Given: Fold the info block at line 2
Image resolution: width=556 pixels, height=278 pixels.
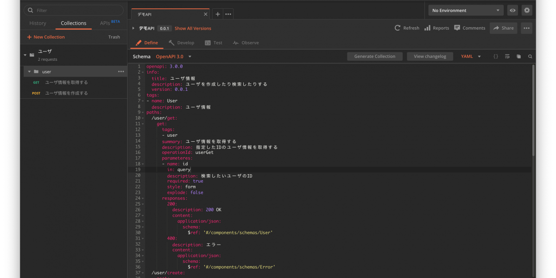Looking at the screenshot, I should click(143, 72).
